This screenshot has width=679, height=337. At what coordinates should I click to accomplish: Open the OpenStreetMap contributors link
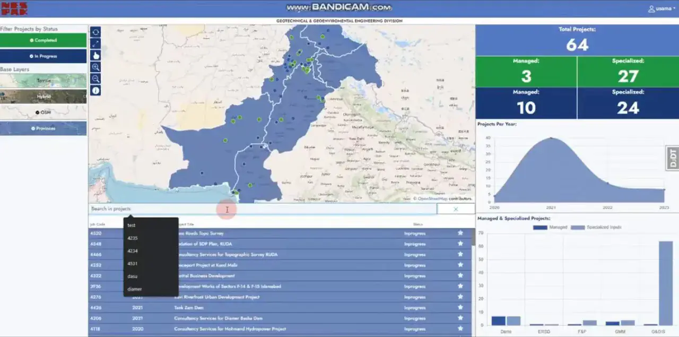pyautogui.click(x=432, y=198)
